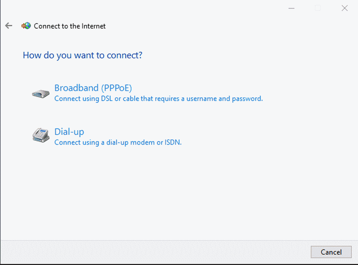Click the DSL or cable description text
The image size is (358, 265).
pos(158,99)
